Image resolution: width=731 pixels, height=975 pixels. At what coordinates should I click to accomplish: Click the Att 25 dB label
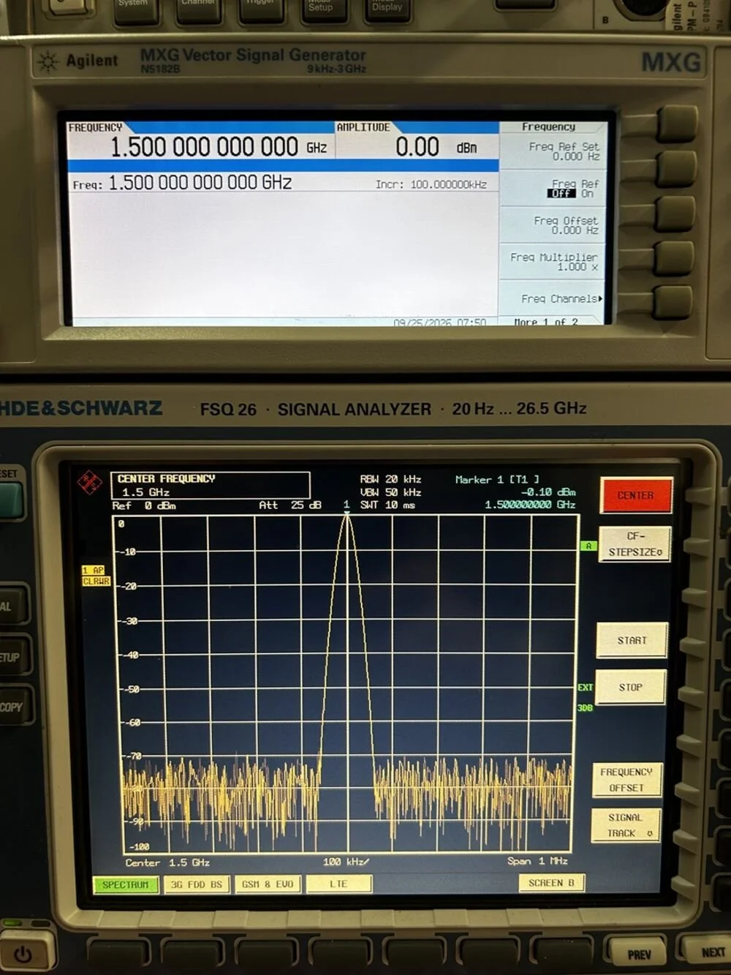[290, 505]
